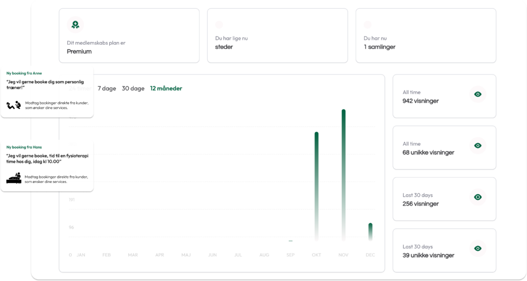This screenshot has height=281, width=527.
Task: Click the Premium membership badge icon
Action: click(75, 25)
